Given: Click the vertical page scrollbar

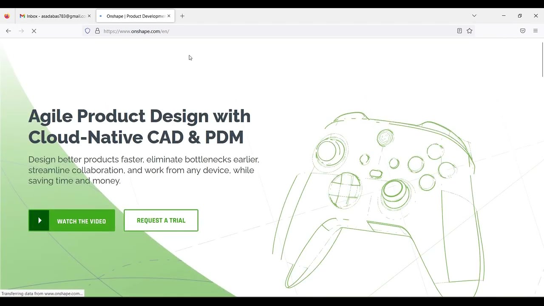Looking at the screenshot, I should click(x=542, y=59).
